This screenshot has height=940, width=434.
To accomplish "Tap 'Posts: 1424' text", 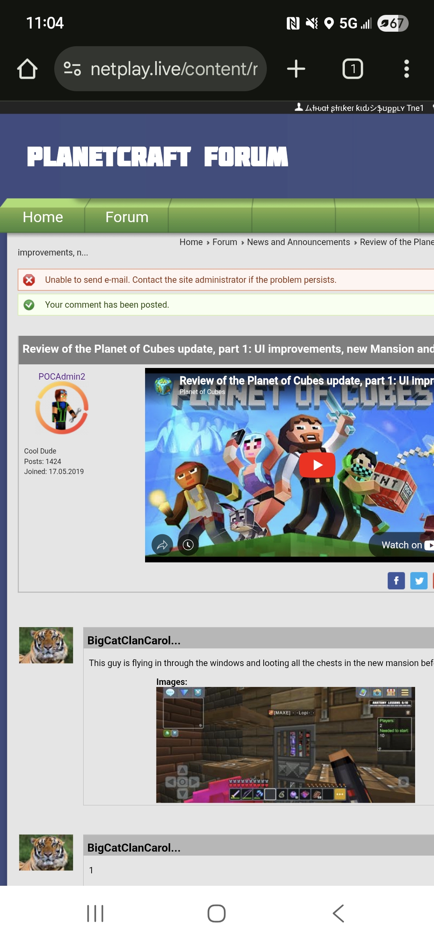I will pyautogui.click(x=43, y=461).
